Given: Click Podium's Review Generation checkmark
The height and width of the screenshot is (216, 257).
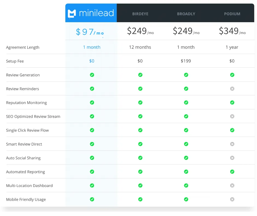Looking at the screenshot, I should coord(232,75).
